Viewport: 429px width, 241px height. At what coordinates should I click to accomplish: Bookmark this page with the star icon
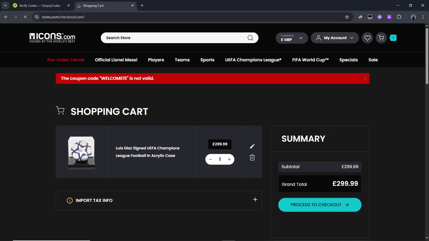click(347, 17)
